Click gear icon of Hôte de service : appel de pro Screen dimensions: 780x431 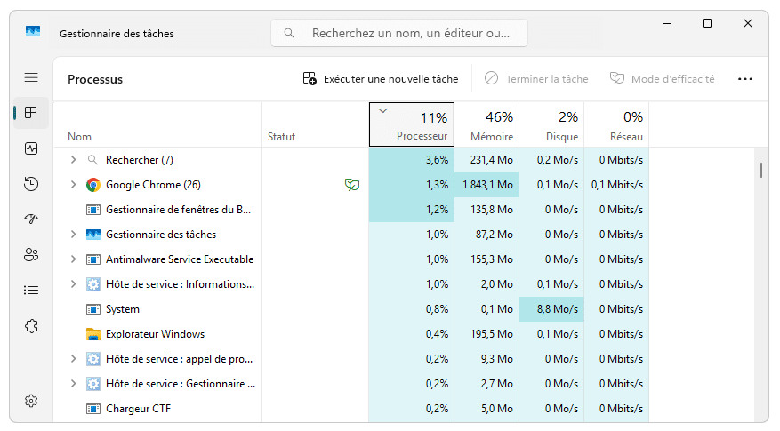[93, 359]
